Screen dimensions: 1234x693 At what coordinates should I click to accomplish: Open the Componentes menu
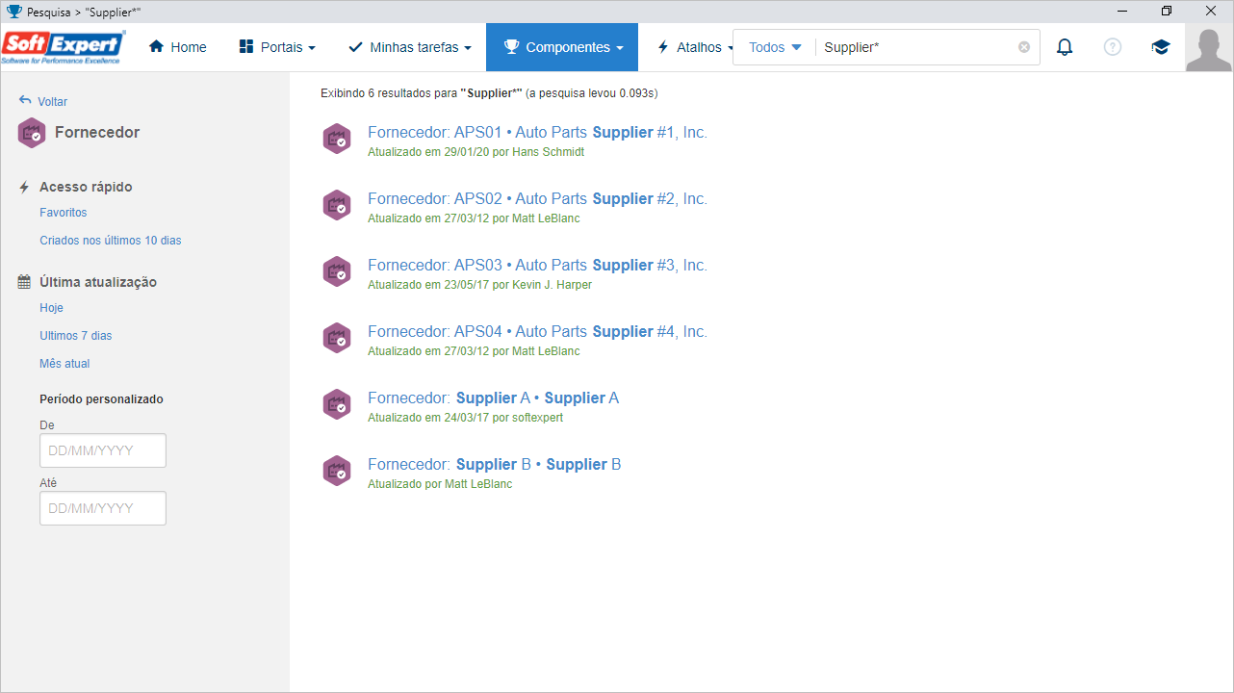[562, 47]
